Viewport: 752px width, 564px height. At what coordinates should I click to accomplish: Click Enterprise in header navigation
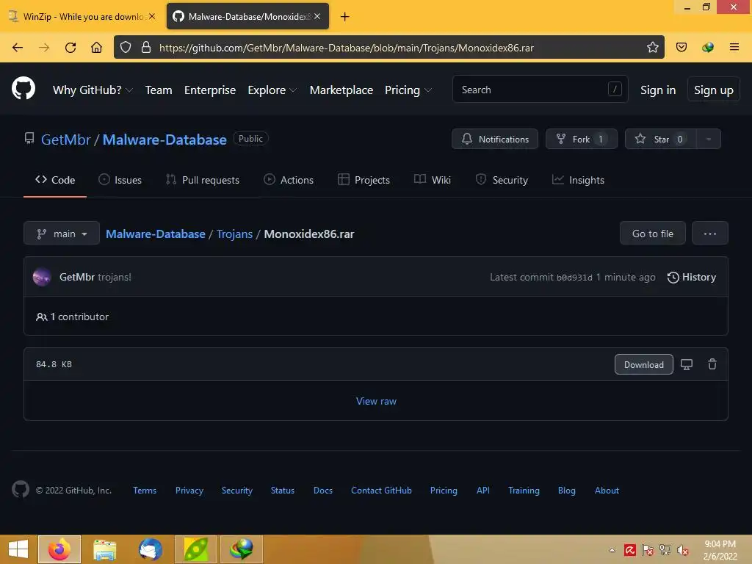click(x=210, y=90)
